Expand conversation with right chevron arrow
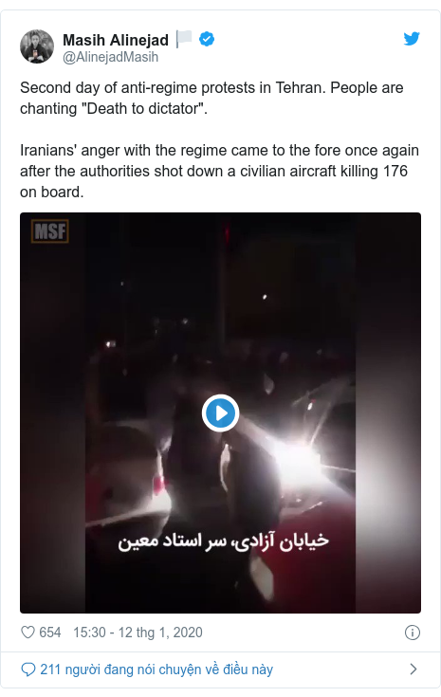This screenshot has height=697, width=441. 413,669
